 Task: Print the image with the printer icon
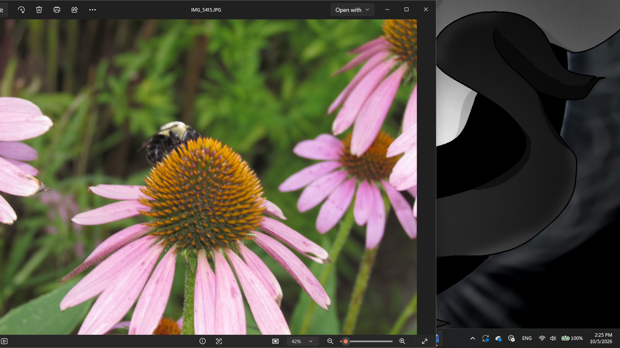tap(57, 10)
